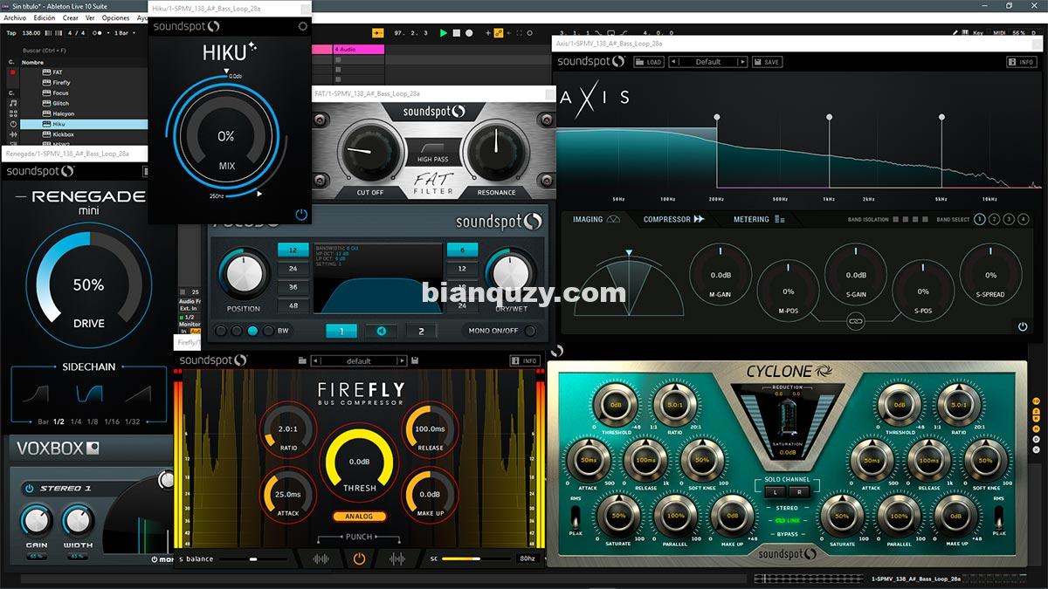Click Cyclone solo channel L button
This screenshot has width=1048, height=589.
pos(776,492)
